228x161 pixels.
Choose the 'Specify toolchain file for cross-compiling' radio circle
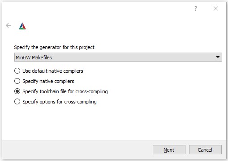[17, 91]
